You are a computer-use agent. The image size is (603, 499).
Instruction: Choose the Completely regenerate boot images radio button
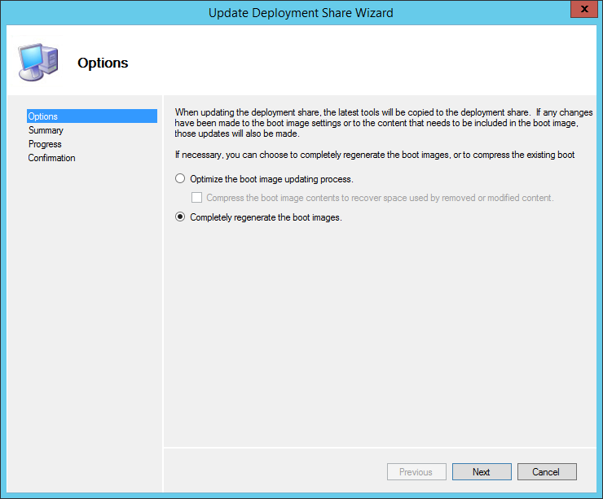(x=180, y=217)
